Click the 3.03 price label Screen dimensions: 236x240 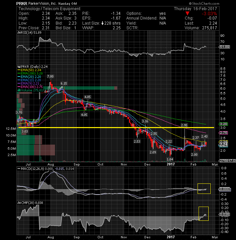tap(25, 131)
